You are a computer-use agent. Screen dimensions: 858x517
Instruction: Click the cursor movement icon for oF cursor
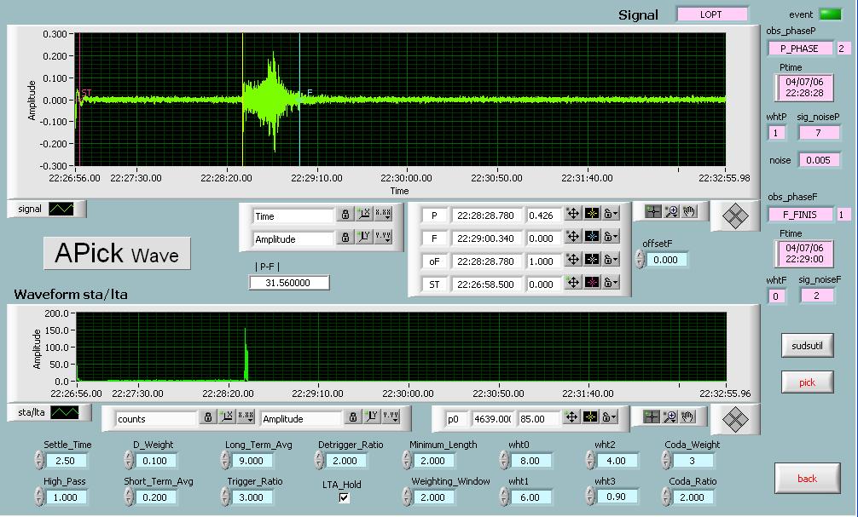tap(573, 260)
